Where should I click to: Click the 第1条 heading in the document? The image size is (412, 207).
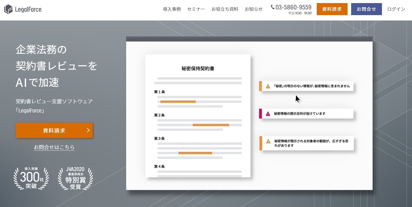point(160,92)
